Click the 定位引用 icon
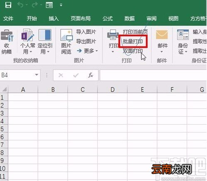Screen dimensions: 207x181 point(45,35)
